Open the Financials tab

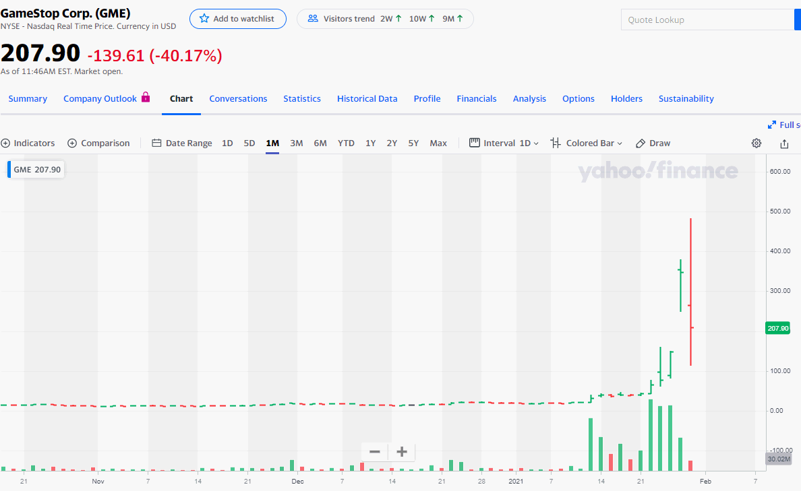(477, 98)
